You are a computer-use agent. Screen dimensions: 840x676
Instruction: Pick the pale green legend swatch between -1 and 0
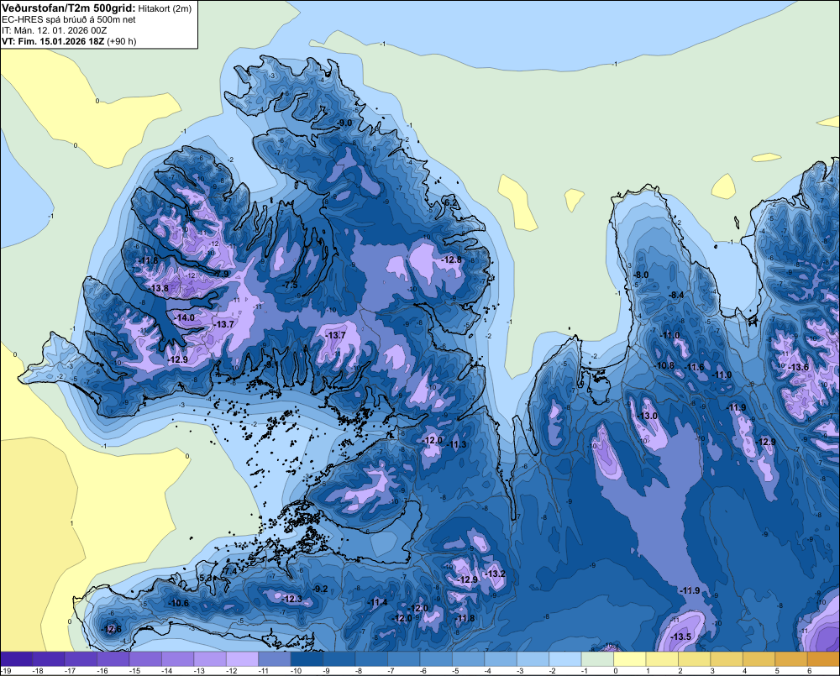tap(597, 659)
